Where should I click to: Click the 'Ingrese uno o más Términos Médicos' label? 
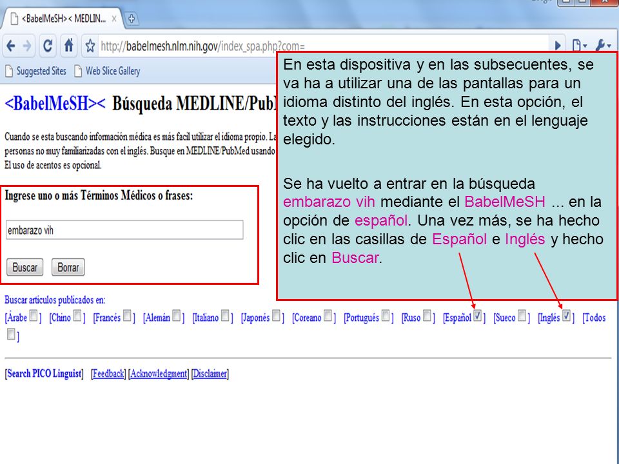click(99, 196)
